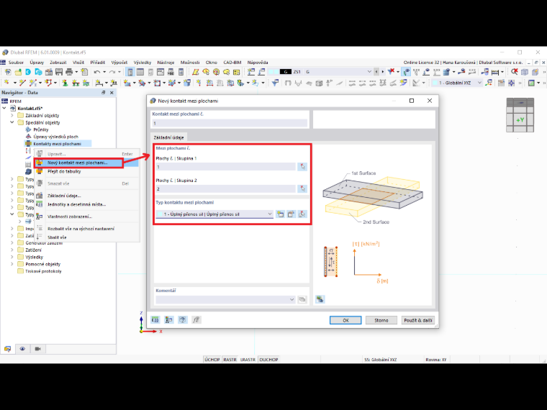Select 'Kontakty mezi plochami' tree item
Viewport: 547px width, 410px height.
click(57, 144)
